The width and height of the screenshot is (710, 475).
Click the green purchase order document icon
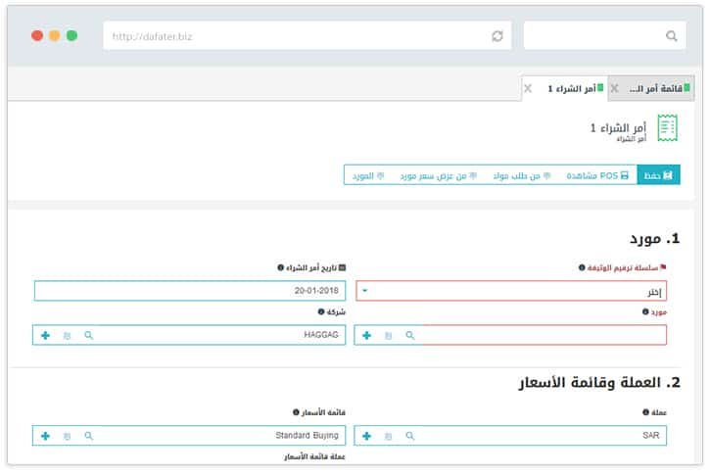coord(668,128)
